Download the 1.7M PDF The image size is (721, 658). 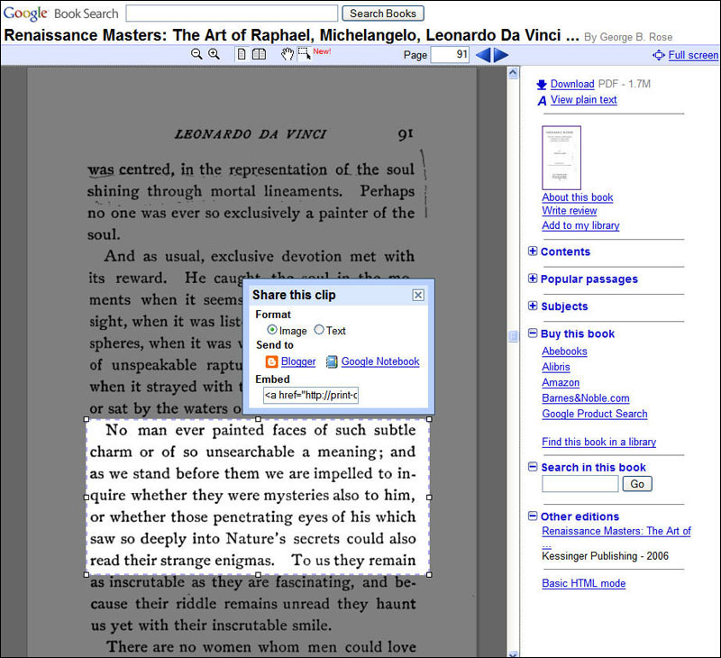(573, 85)
